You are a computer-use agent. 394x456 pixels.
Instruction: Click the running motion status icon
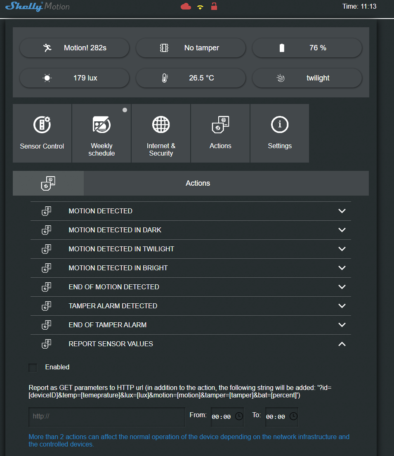point(47,48)
